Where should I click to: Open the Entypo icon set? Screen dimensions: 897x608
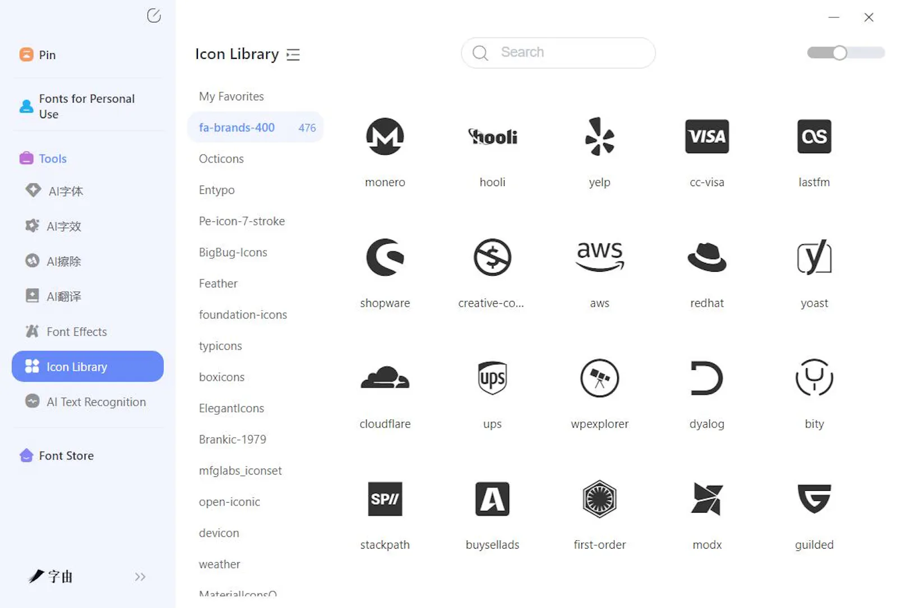coord(216,190)
